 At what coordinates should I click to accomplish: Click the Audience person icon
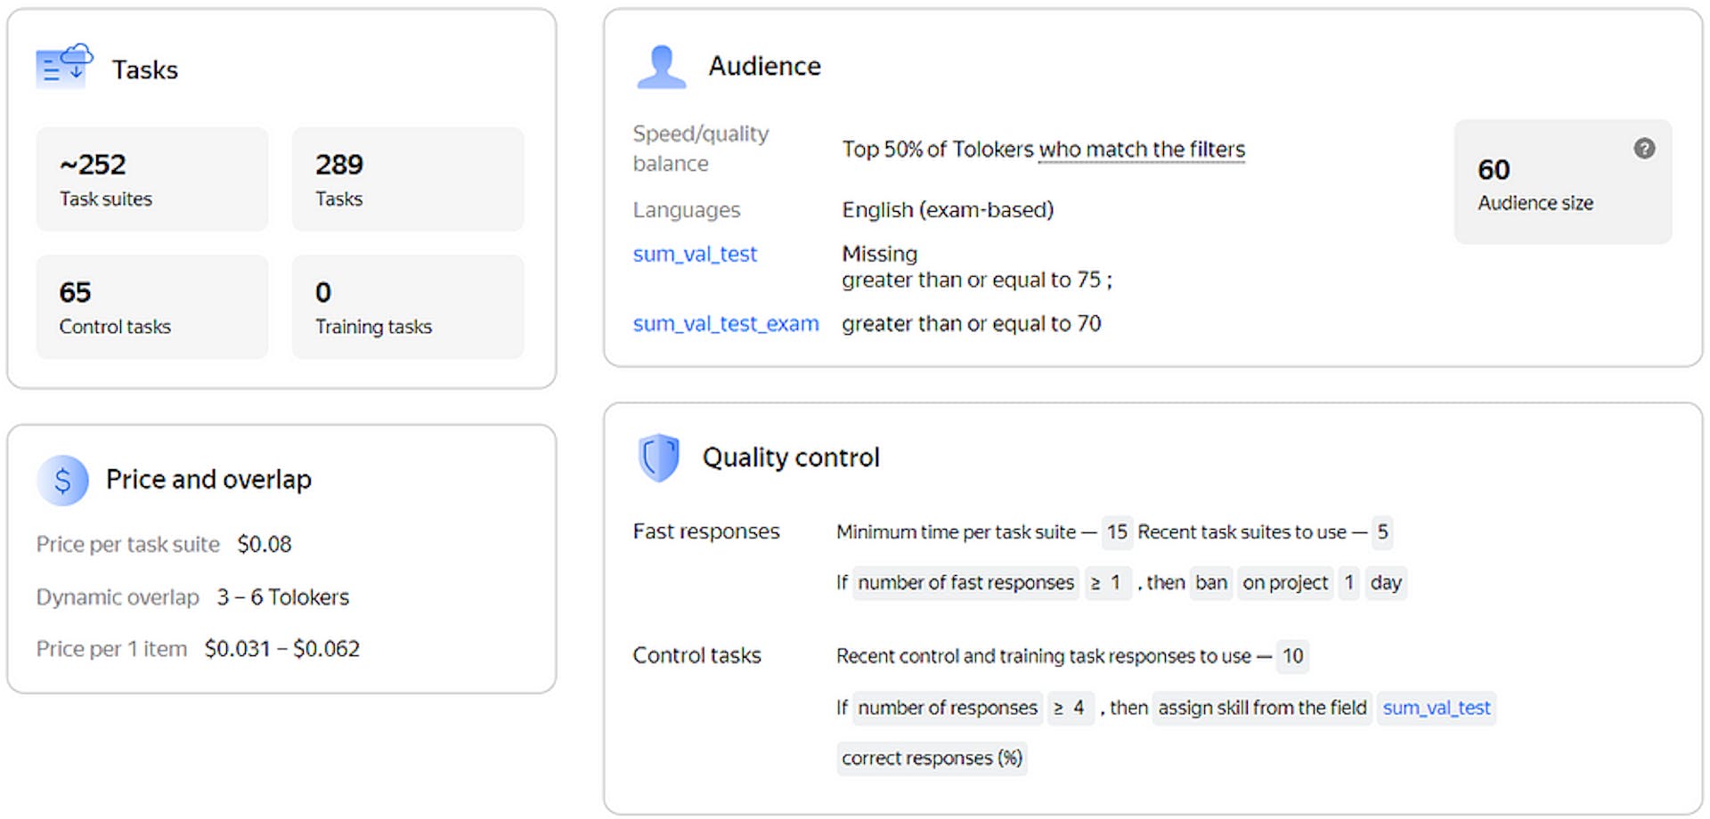pyautogui.click(x=661, y=67)
